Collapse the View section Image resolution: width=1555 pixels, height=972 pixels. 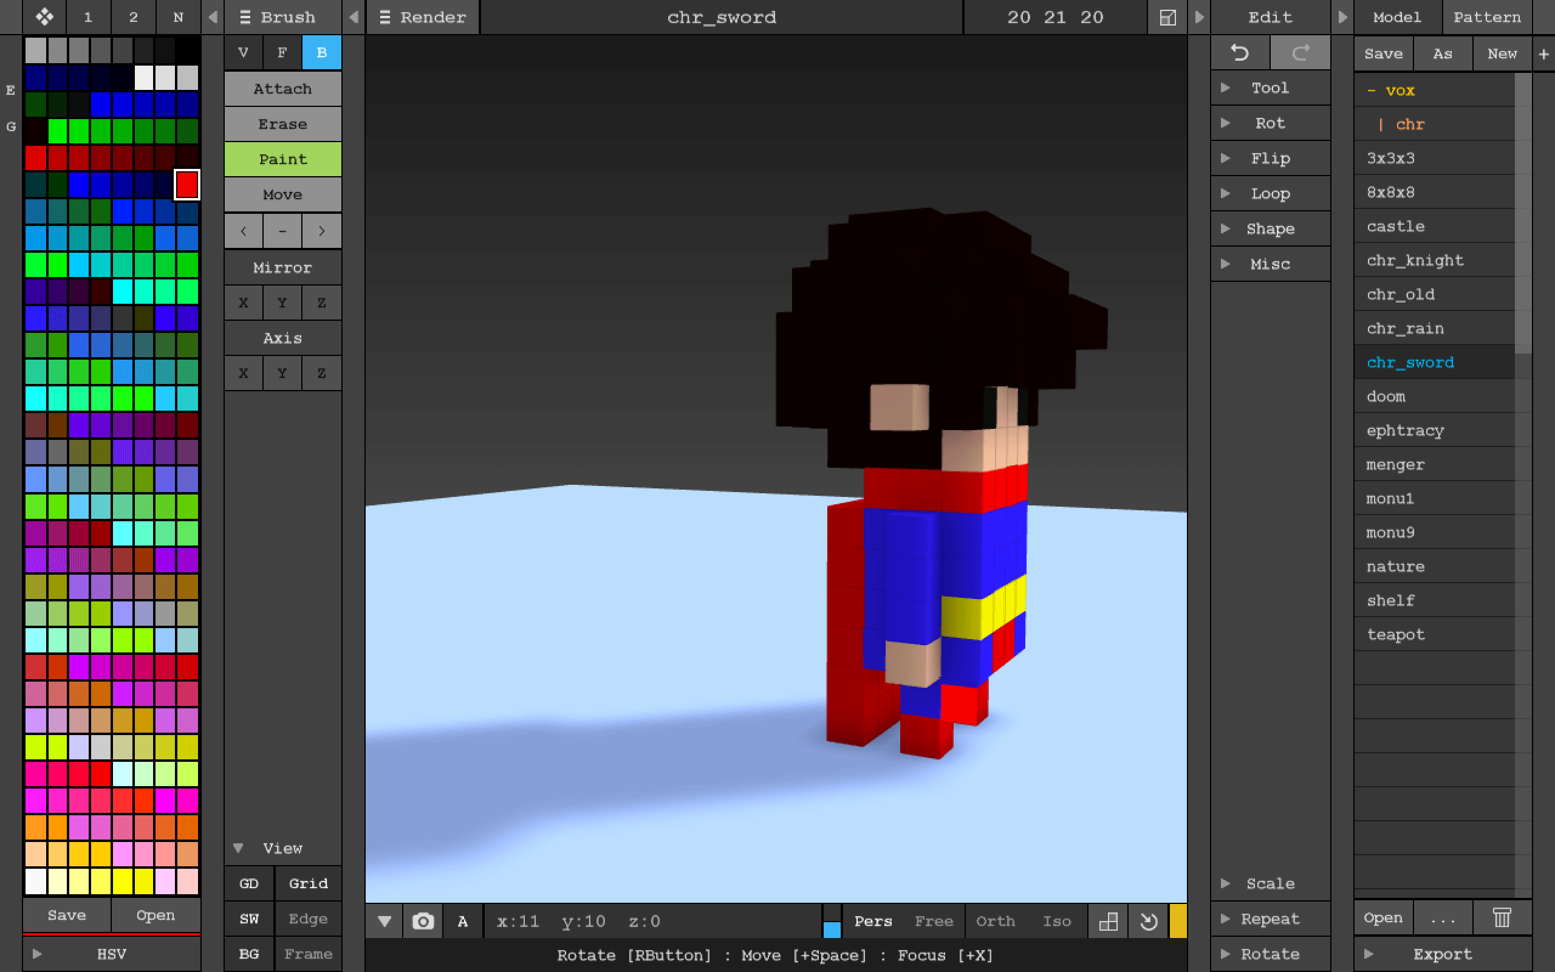click(282, 849)
